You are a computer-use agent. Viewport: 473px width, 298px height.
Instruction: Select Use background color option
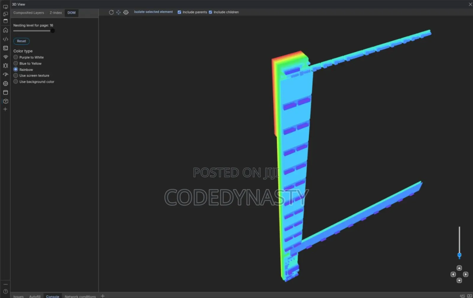click(34, 82)
